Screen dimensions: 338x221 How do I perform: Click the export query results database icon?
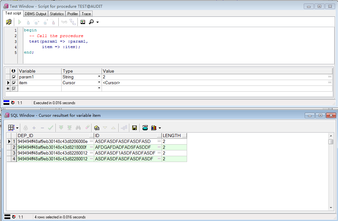point(145,128)
